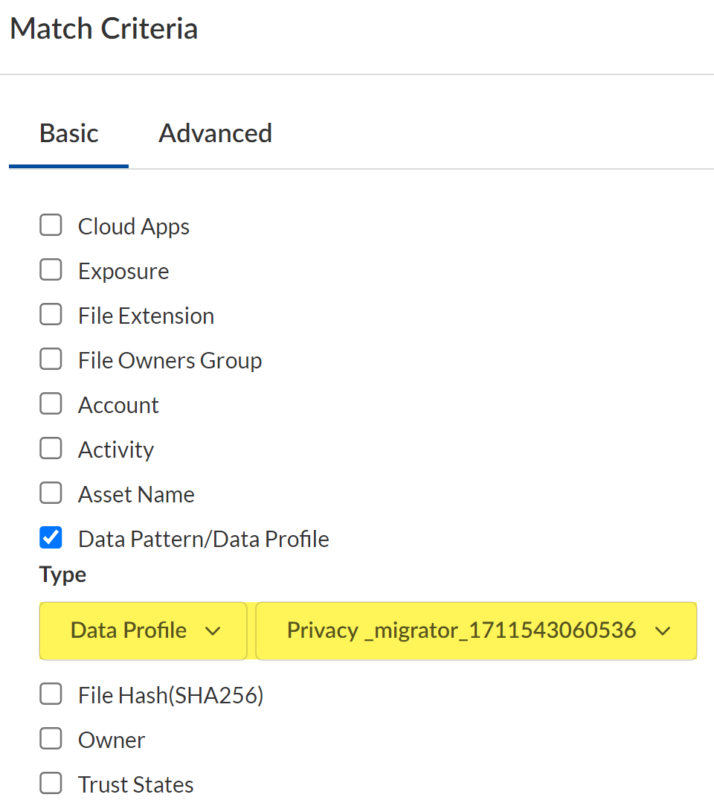Click the Match Criteria heading
714x809 pixels.
103,29
